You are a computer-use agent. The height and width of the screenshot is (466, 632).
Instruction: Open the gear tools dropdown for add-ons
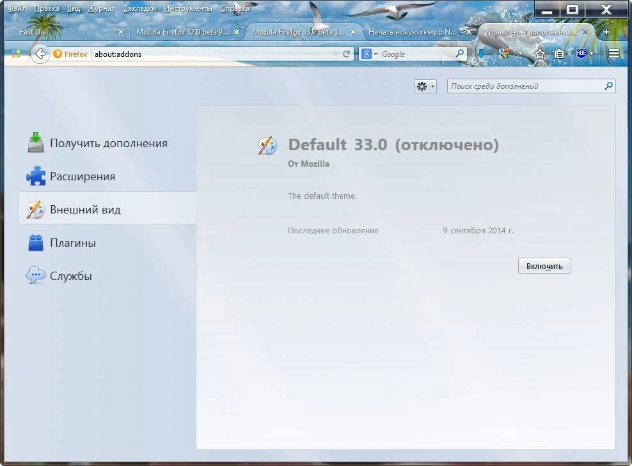click(x=425, y=86)
